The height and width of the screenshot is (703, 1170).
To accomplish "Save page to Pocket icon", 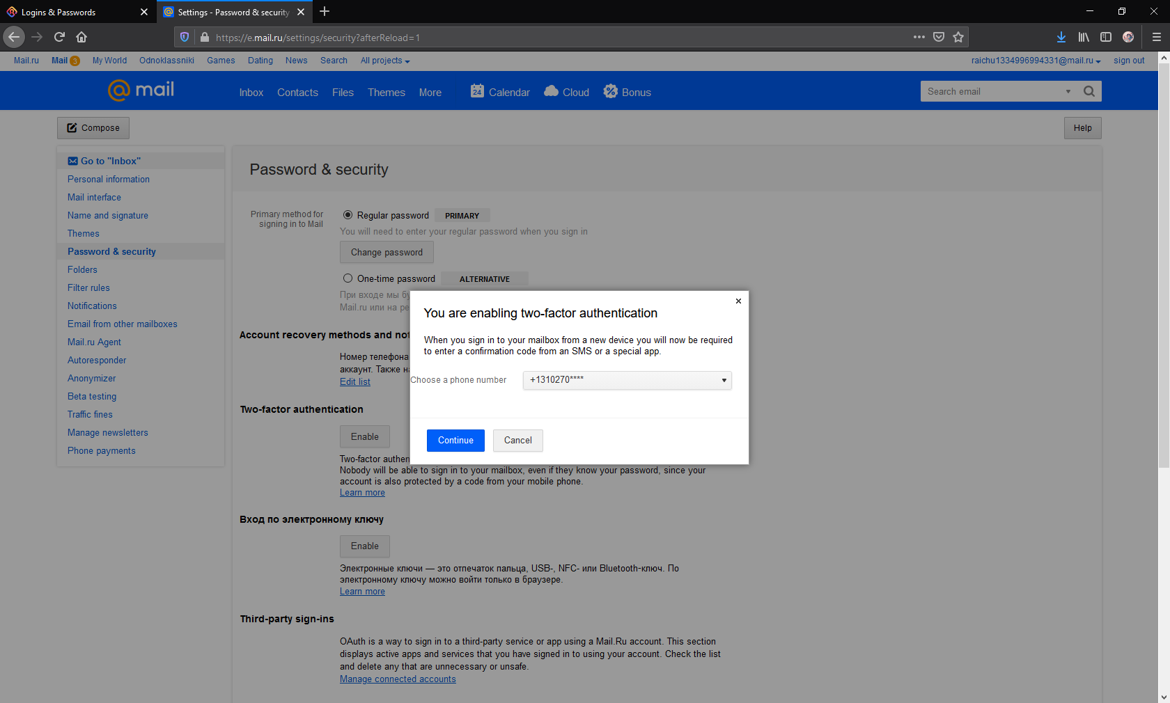I will pyautogui.click(x=939, y=37).
